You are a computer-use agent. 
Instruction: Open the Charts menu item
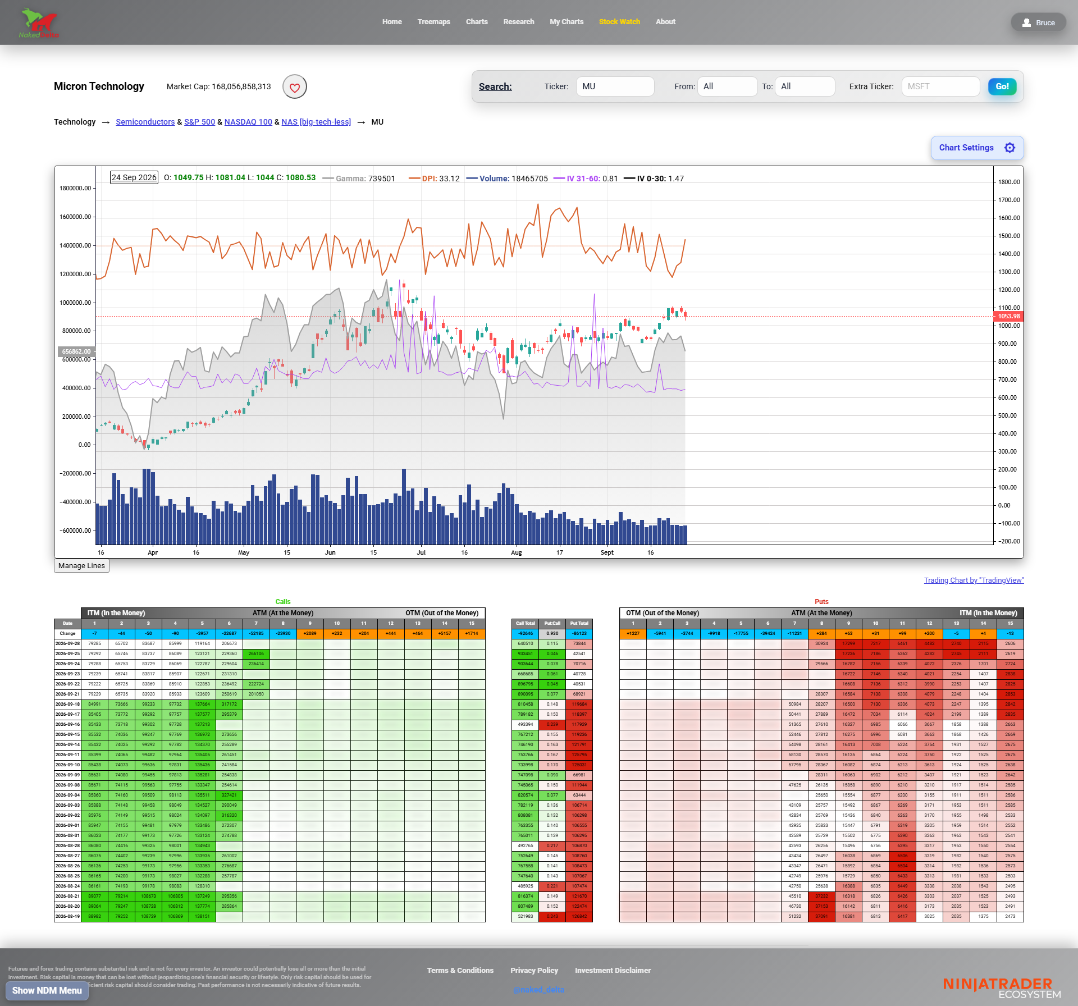477,22
